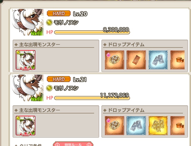The image size is (191, 146).
Task: Open the timed medal drop item, Lv.21
Action: click(x=114, y=126)
